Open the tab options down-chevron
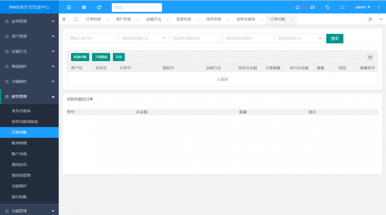This screenshot has height=215, width=386. [381, 19]
